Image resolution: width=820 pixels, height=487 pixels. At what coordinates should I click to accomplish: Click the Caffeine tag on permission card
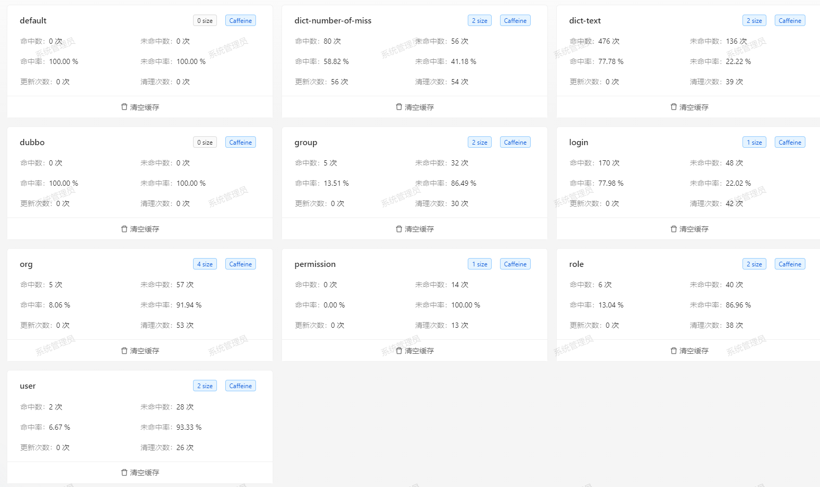(515, 264)
